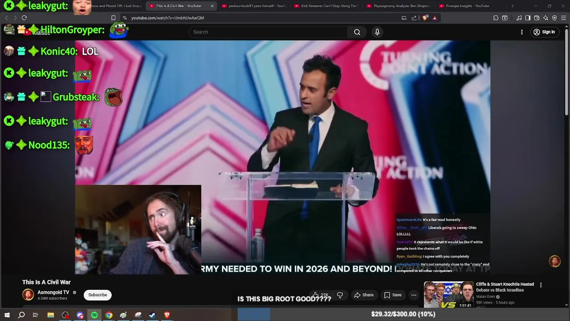Click the Brave VPN shield toolbar icon

point(554,18)
